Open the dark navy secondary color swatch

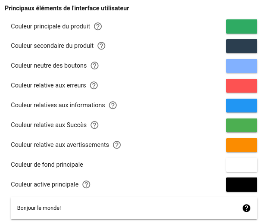[x=242, y=46]
